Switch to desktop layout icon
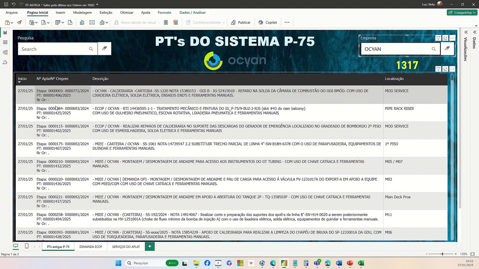The image size is (479, 269). [15, 246]
